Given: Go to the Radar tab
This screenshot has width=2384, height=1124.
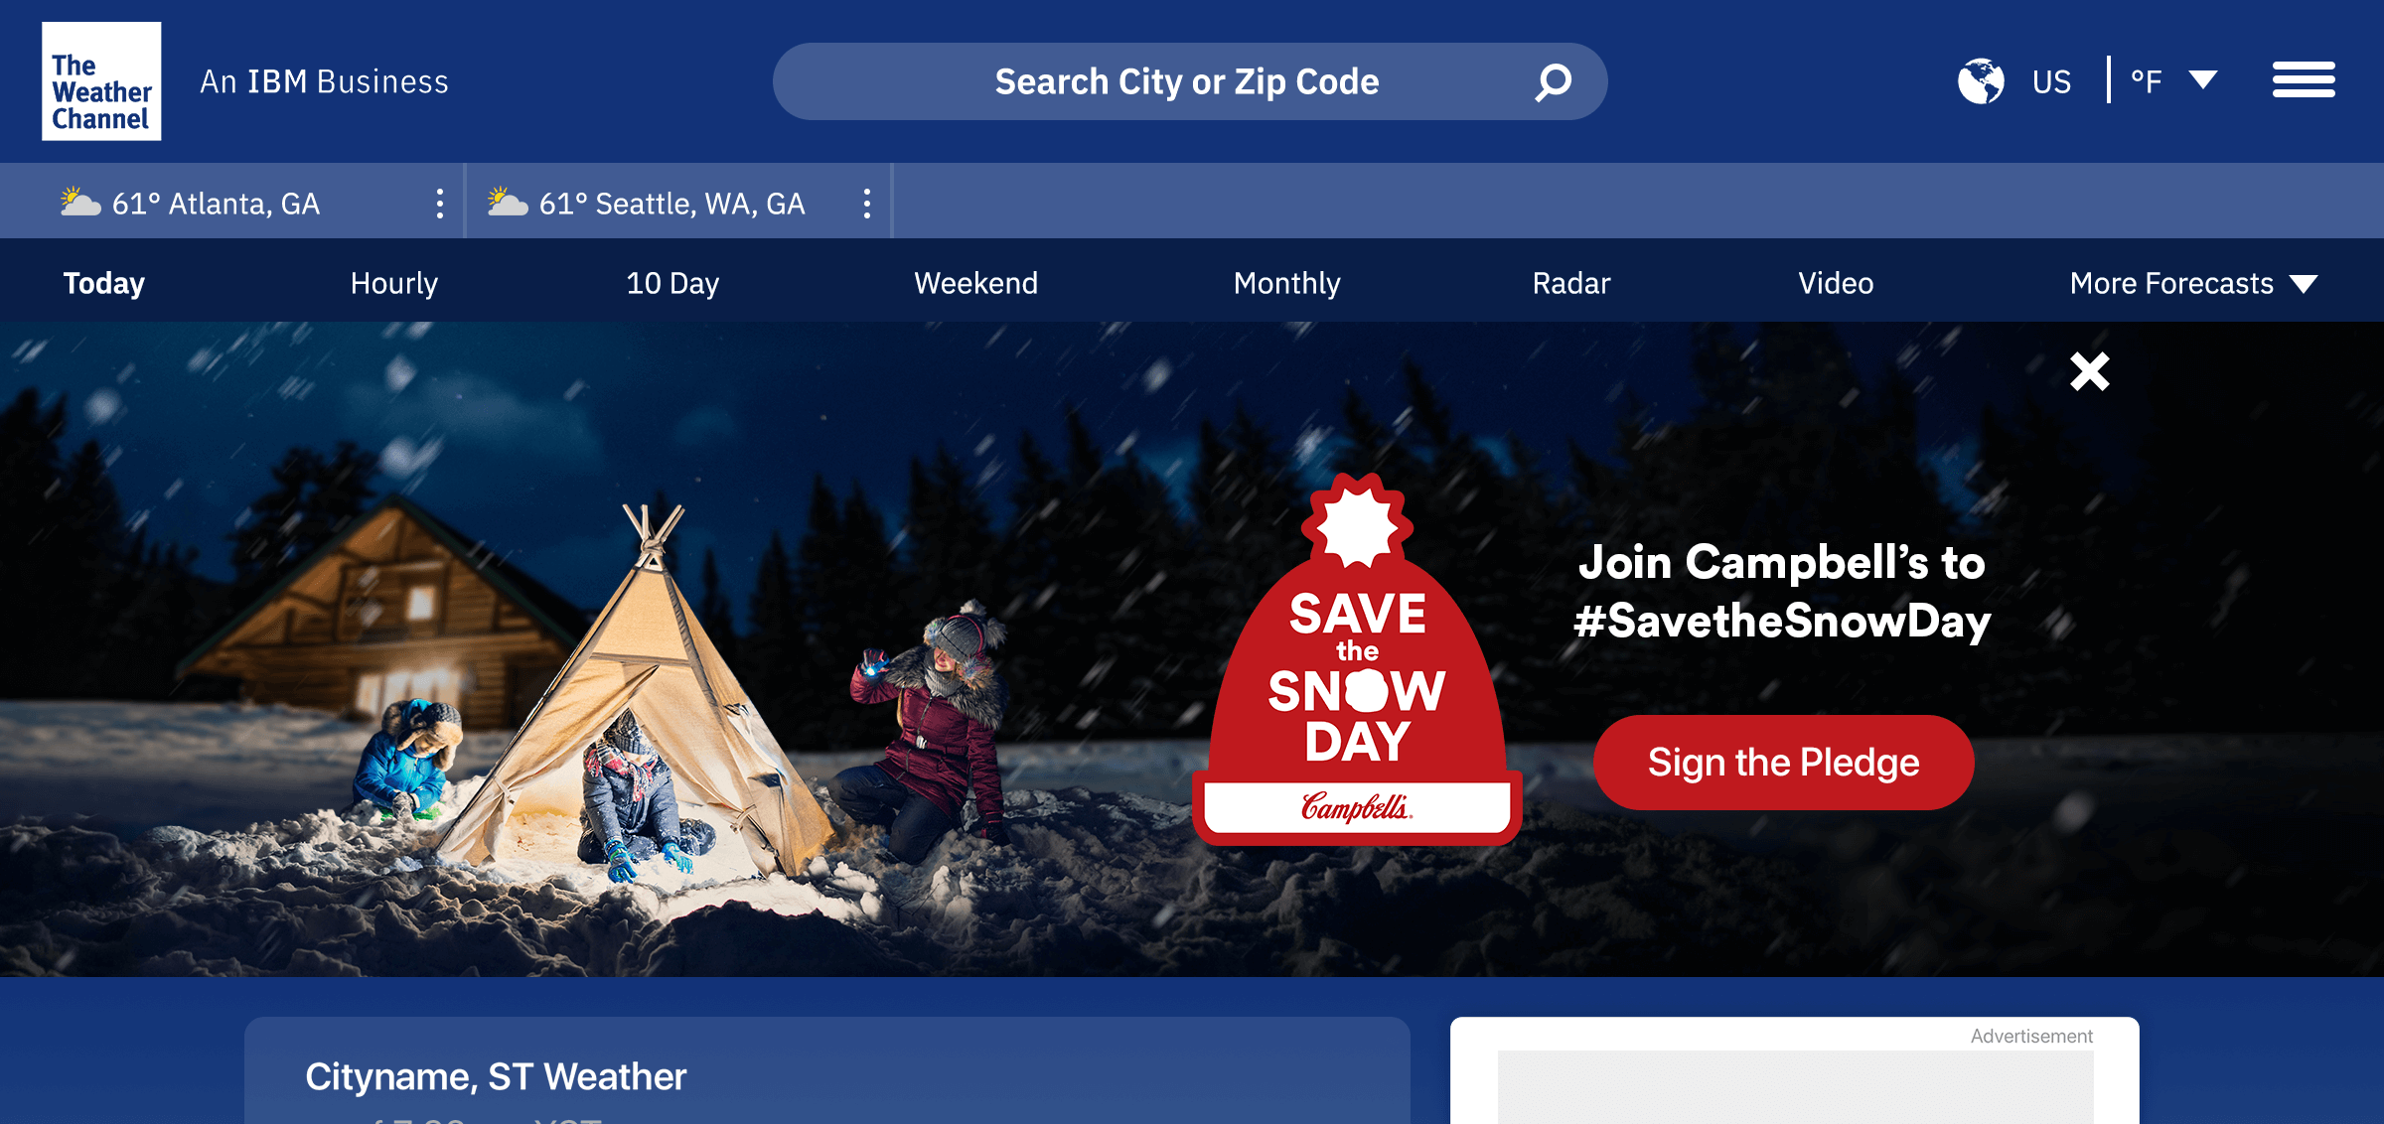Looking at the screenshot, I should click(1571, 284).
